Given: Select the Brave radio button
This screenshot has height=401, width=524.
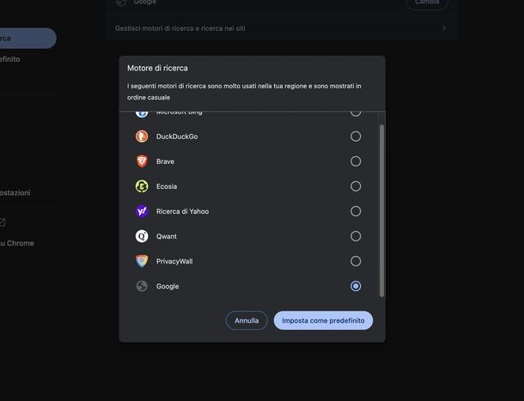Looking at the screenshot, I should click(356, 161).
